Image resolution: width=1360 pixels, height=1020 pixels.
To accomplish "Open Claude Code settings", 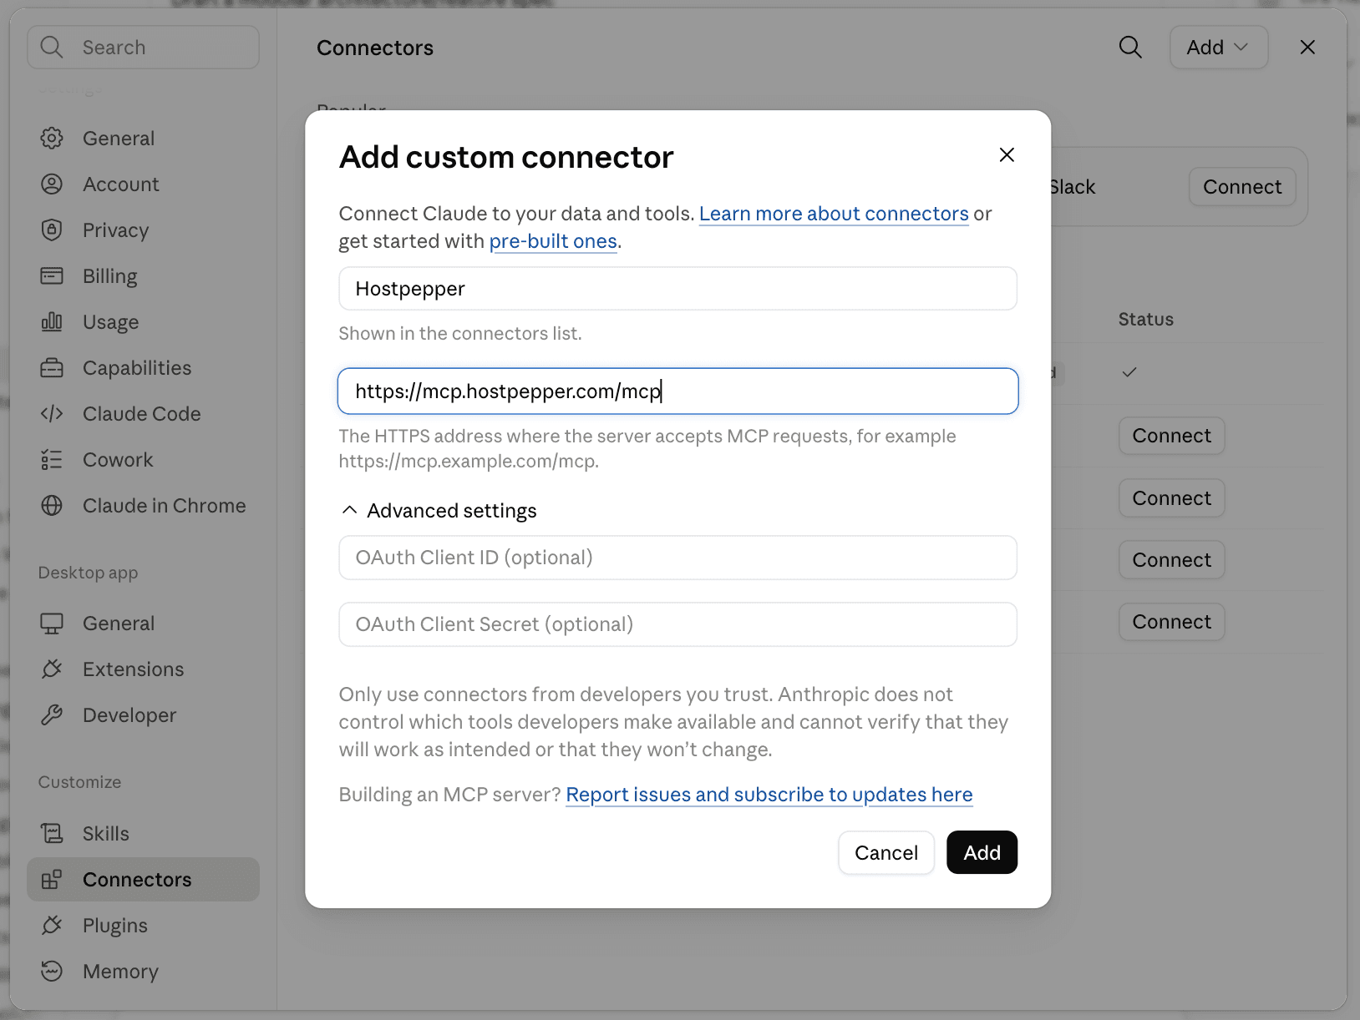I will click(143, 414).
